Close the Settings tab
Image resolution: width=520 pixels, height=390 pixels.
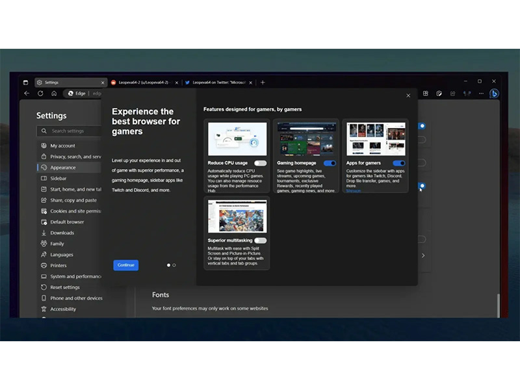pos(103,83)
